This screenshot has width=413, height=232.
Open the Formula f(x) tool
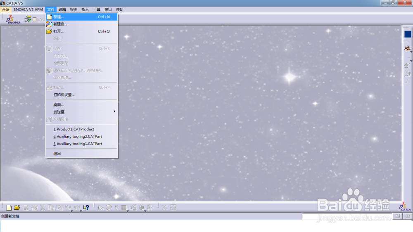pos(100,208)
